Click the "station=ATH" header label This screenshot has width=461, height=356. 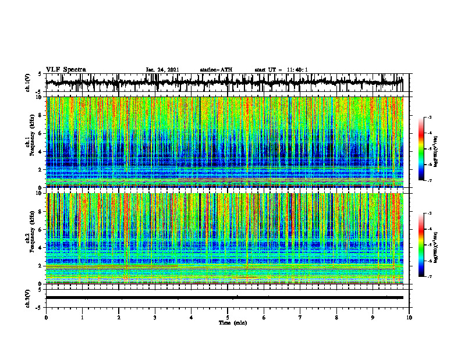coord(216,70)
